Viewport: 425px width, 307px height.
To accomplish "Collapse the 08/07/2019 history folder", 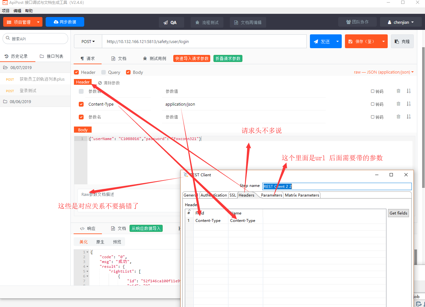I will [35, 67].
